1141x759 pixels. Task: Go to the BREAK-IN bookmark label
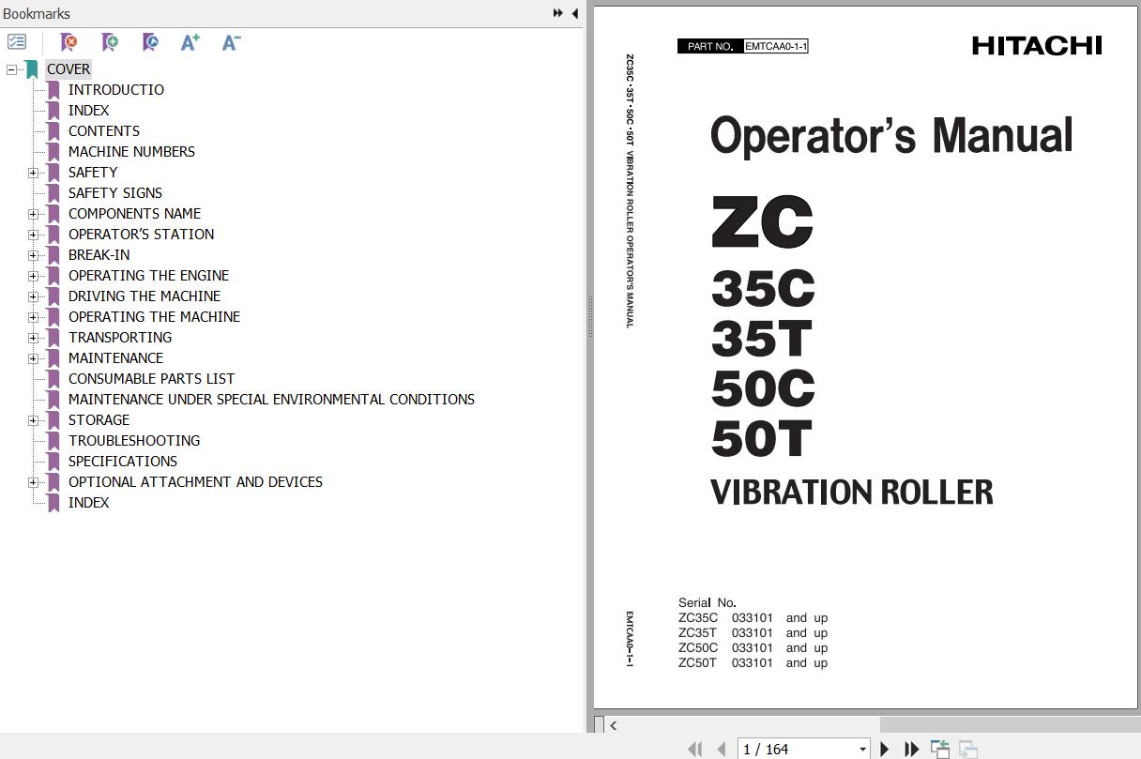[x=99, y=255]
